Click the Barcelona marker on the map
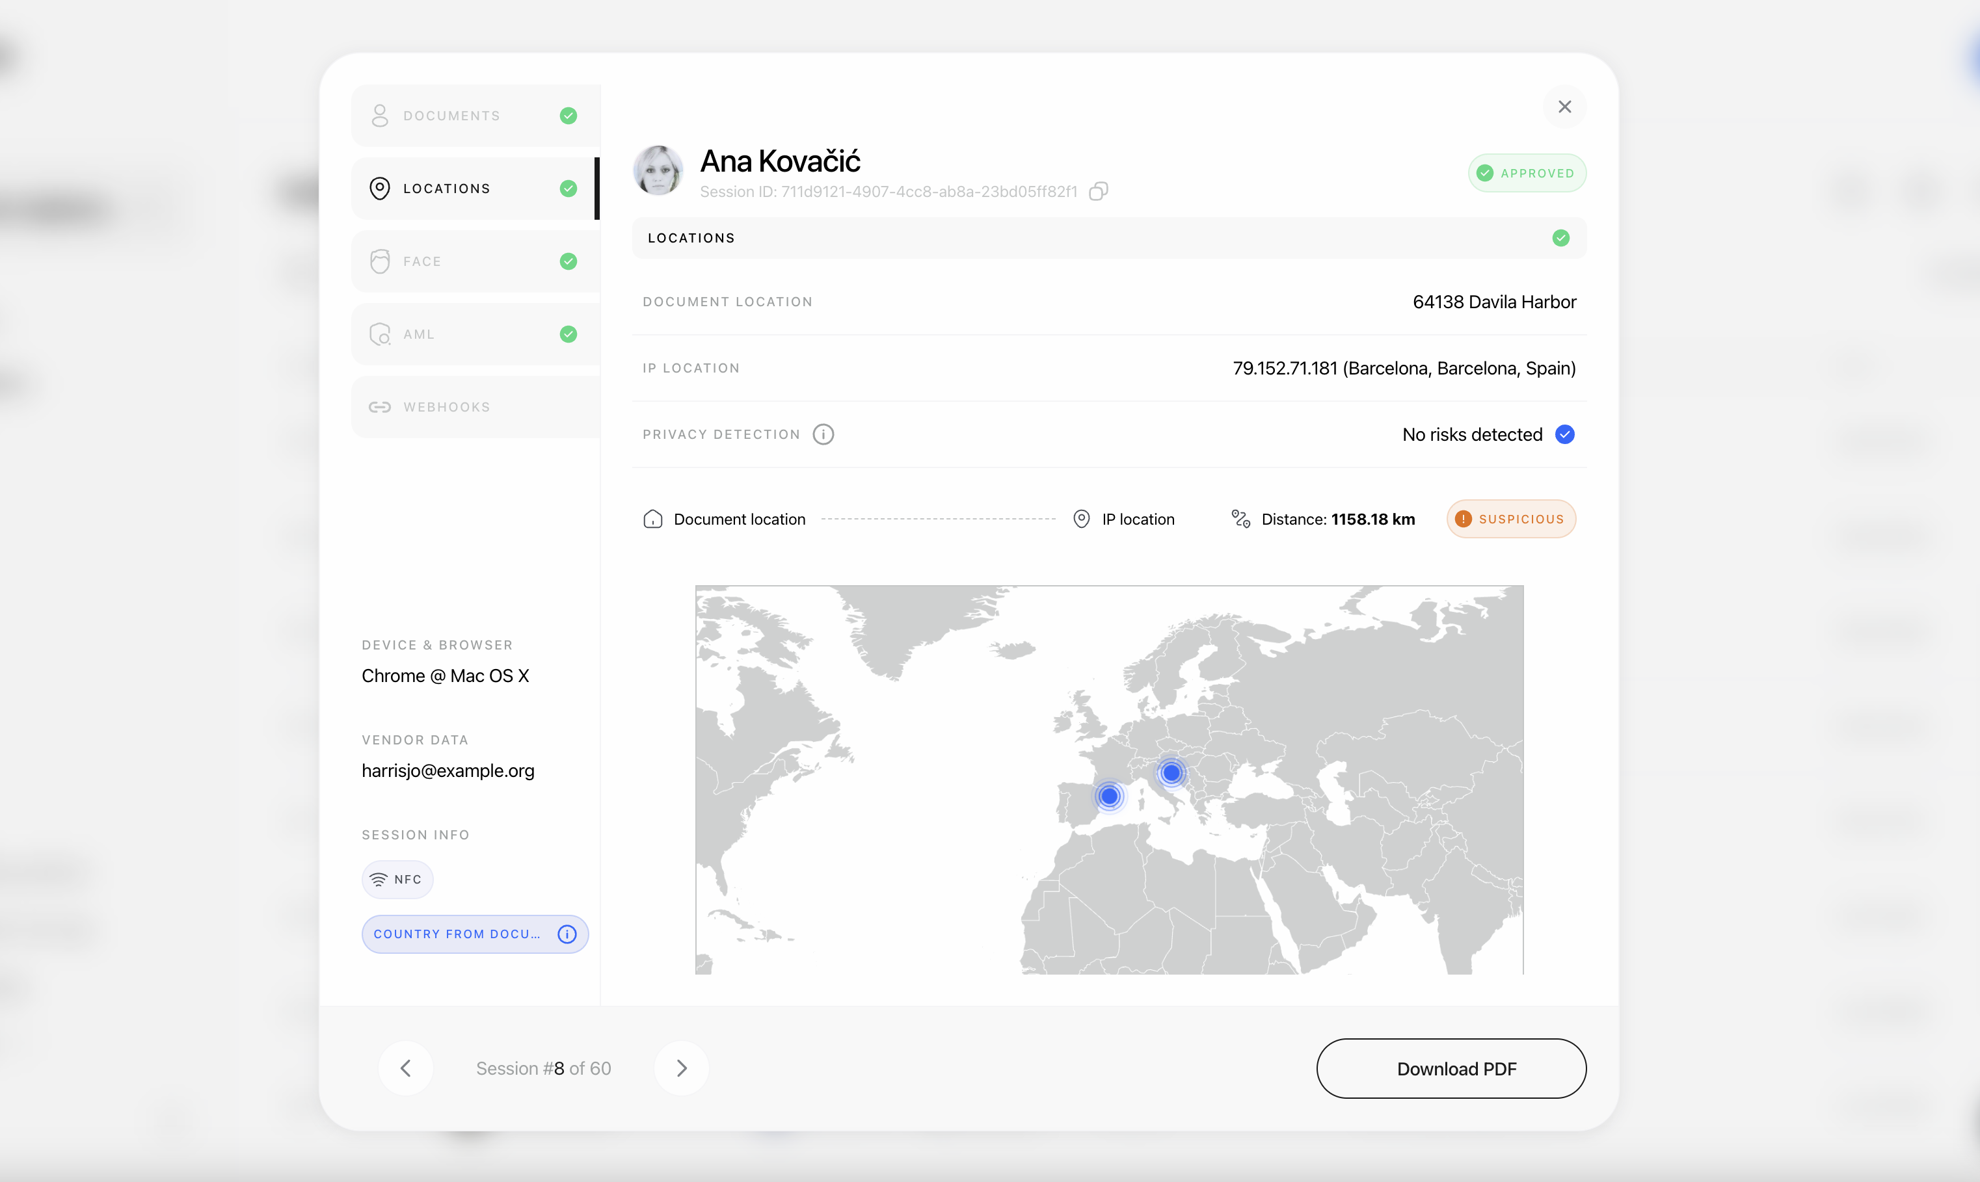1980x1182 pixels. coord(1109,796)
